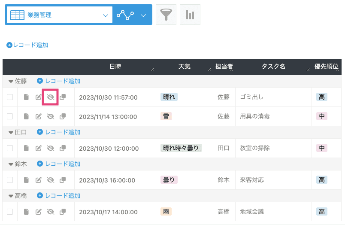Duplicate the 来客対応 record
The height and width of the screenshot is (225, 345).
coord(63,180)
